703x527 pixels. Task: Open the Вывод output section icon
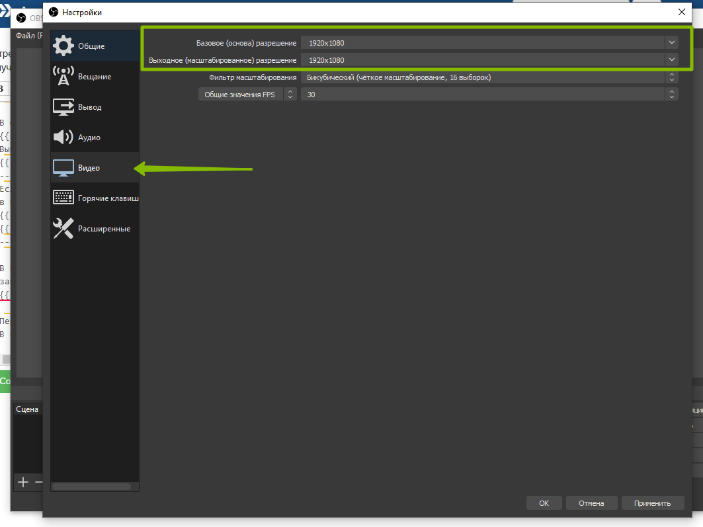63,107
